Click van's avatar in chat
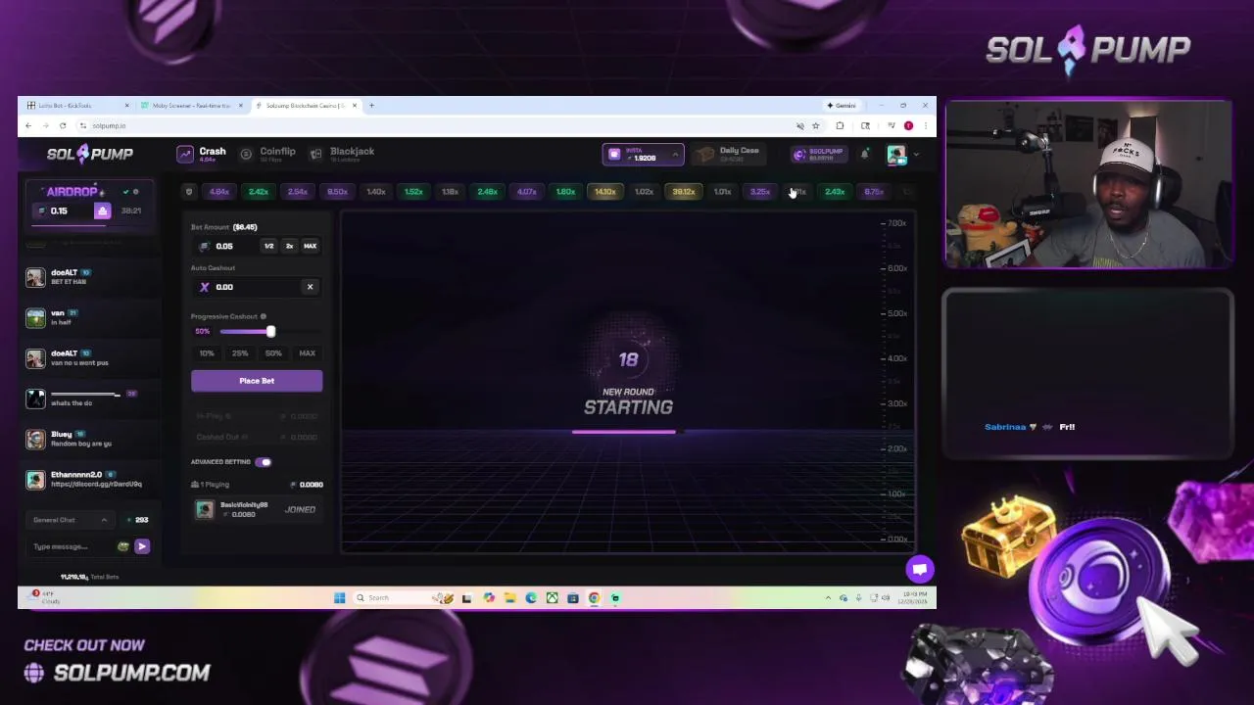The height and width of the screenshot is (705, 1254). (35, 317)
